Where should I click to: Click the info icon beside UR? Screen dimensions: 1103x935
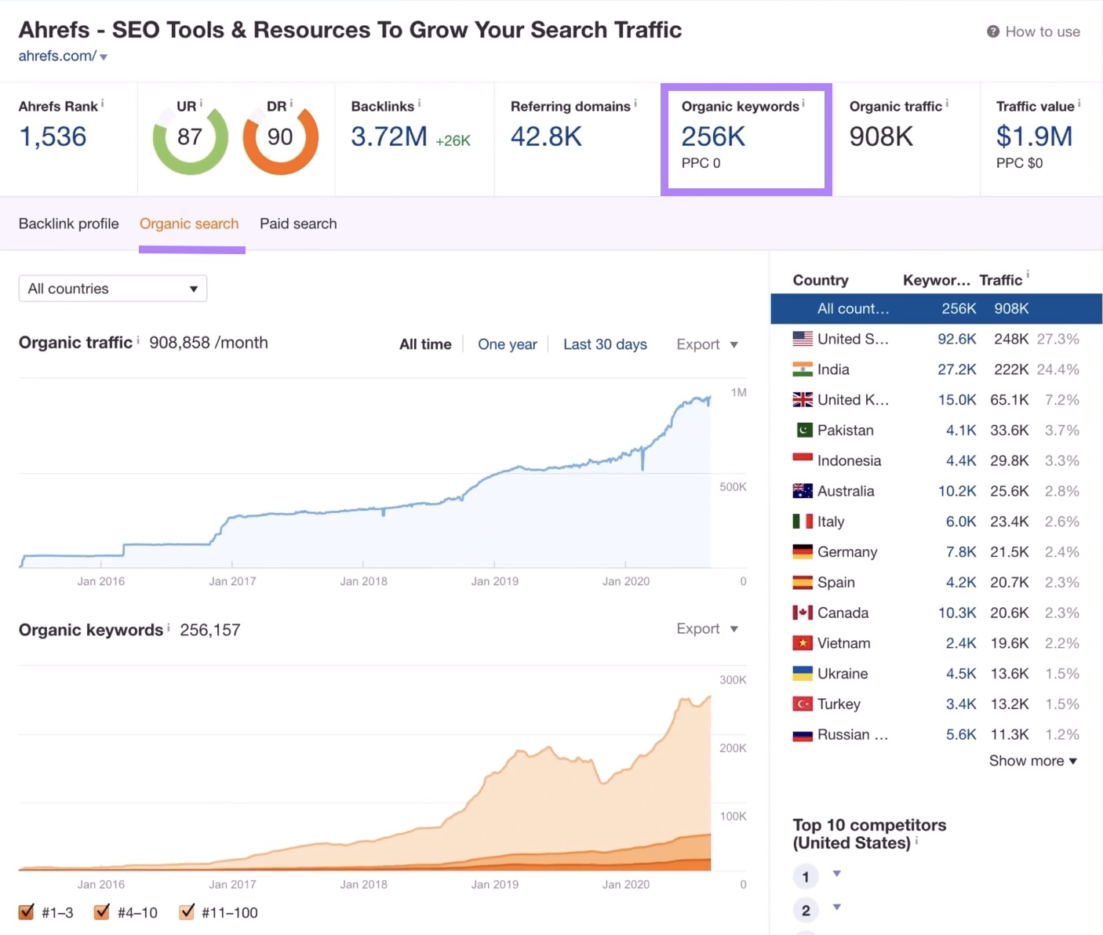[x=201, y=103]
